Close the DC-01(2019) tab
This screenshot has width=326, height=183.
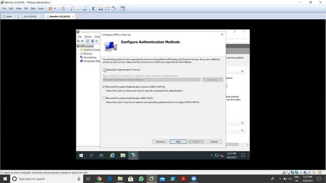coord(41,16)
